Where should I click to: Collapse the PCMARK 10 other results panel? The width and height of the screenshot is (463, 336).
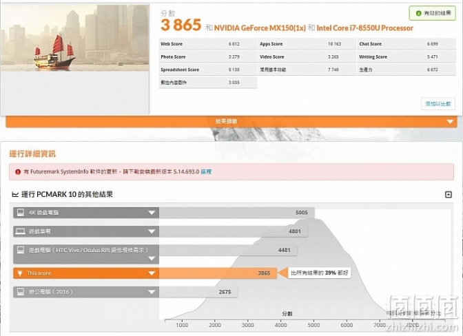click(449, 194)
